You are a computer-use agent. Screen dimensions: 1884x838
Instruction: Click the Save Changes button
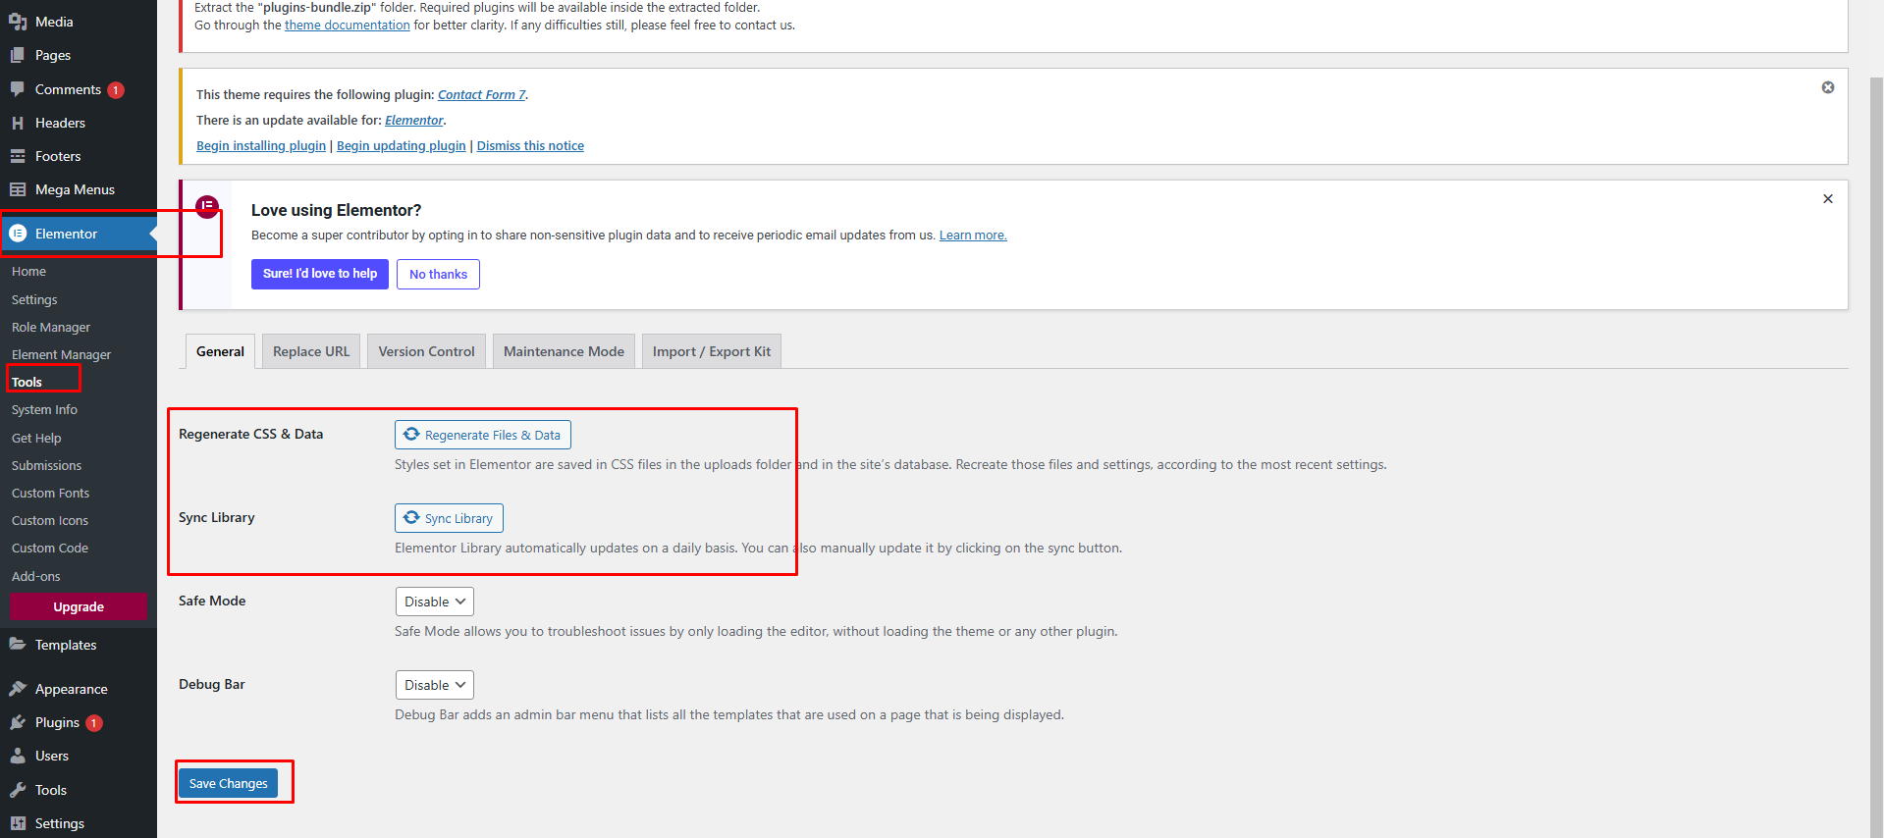228,783
